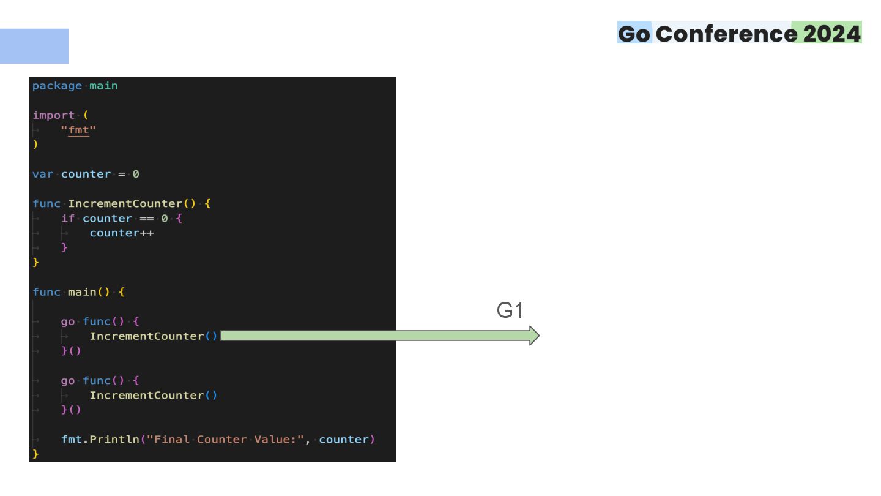Click the closing brace of main function

pyautogui.click(x=35, y=454)
